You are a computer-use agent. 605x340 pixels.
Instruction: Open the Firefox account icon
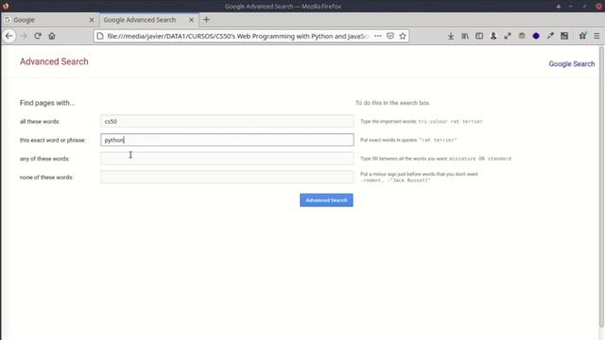tap(493, 36)
